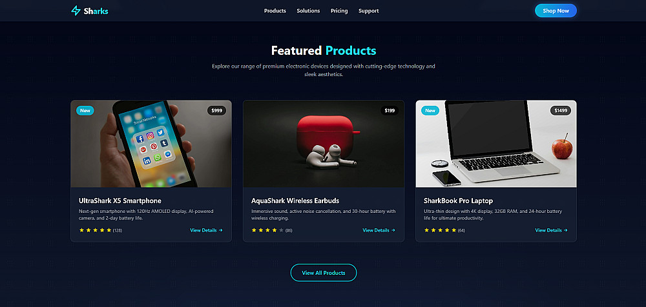
Task: Open View Details for SharkBook Pro Laptop
Action: (x=551, y=230)
